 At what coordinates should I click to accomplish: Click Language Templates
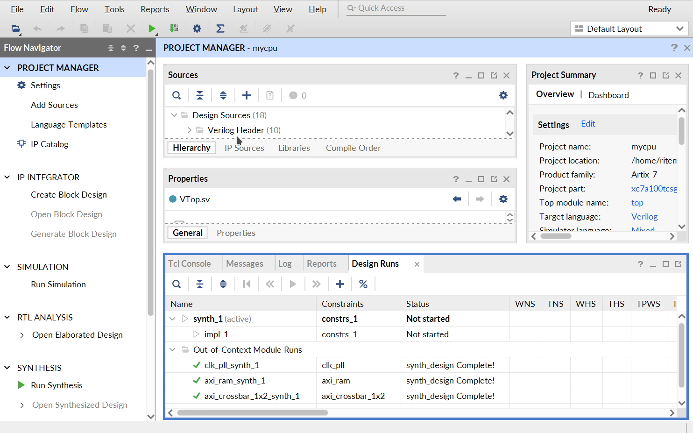(x=69, y=124)
